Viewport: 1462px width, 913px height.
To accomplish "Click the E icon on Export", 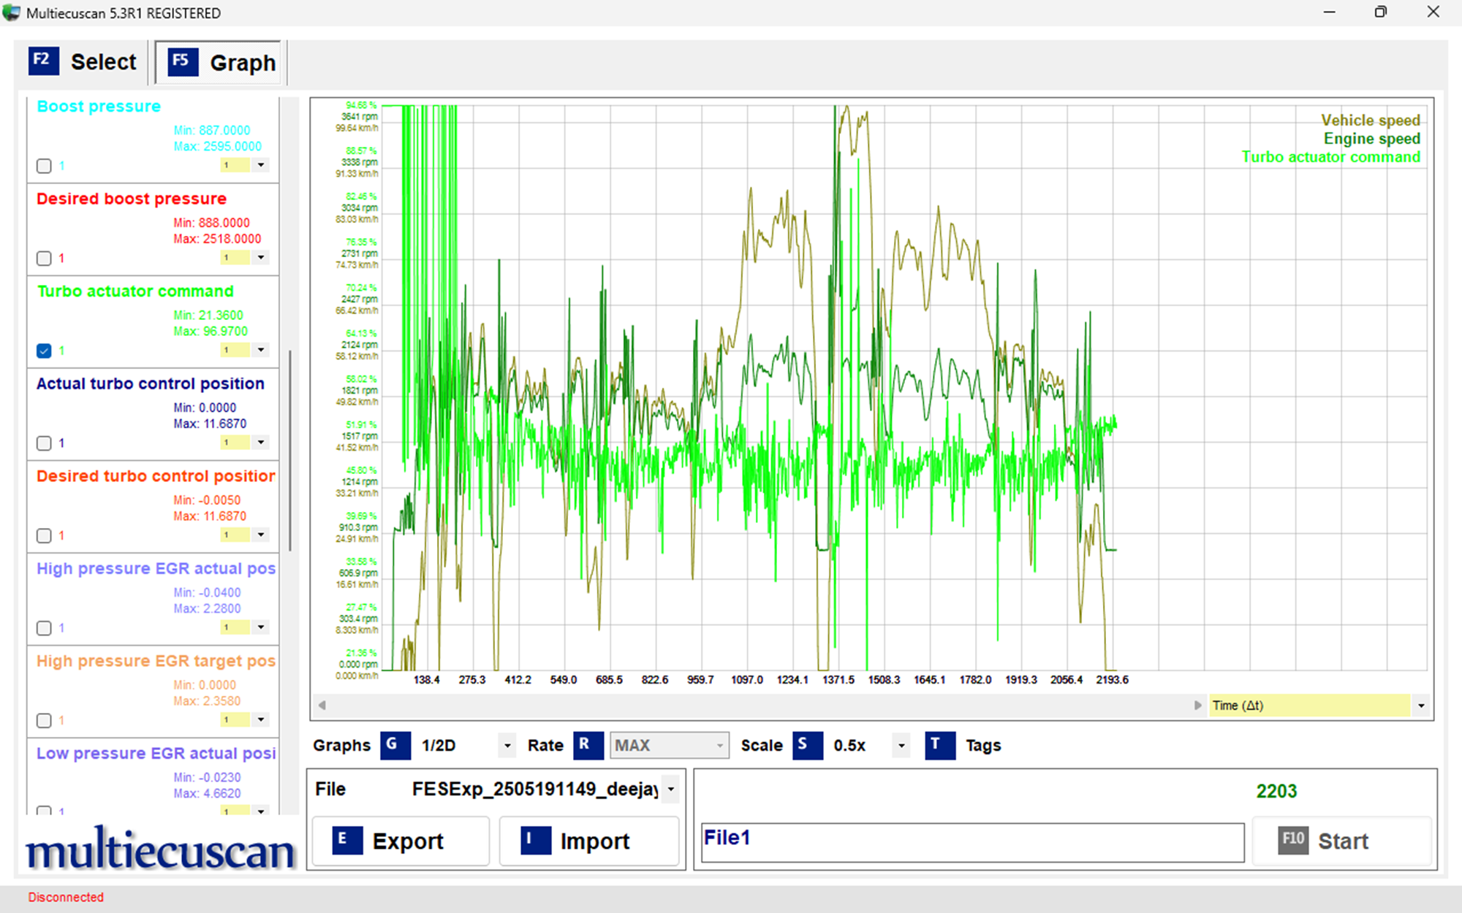I will 347,840.
